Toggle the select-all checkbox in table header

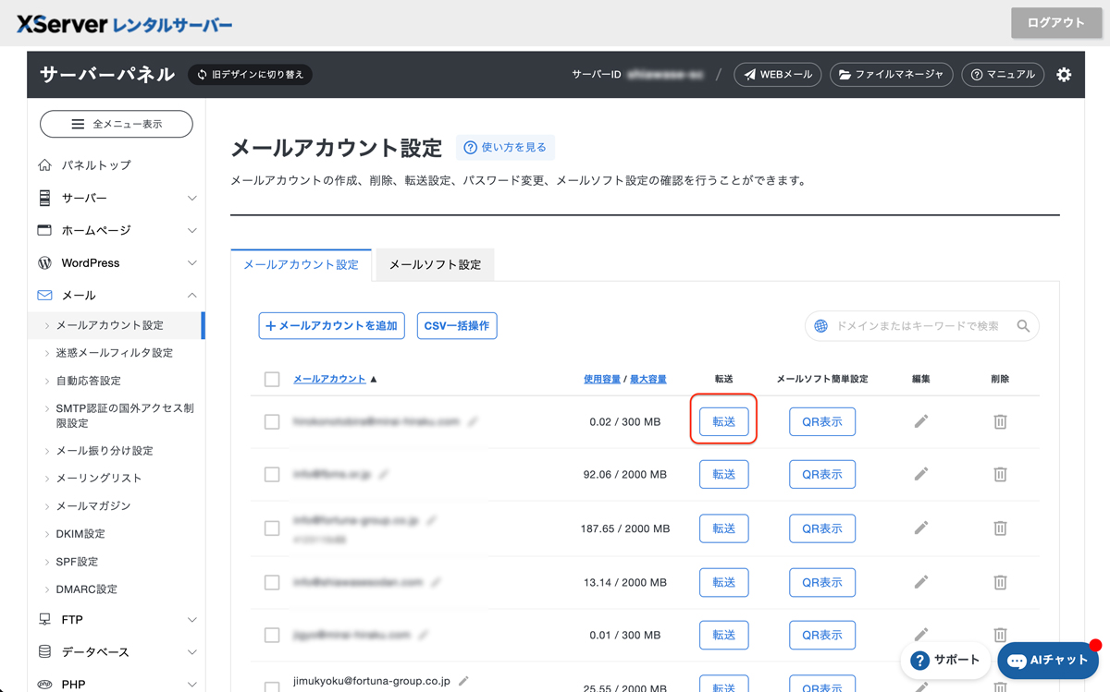(x=272, y=379)
